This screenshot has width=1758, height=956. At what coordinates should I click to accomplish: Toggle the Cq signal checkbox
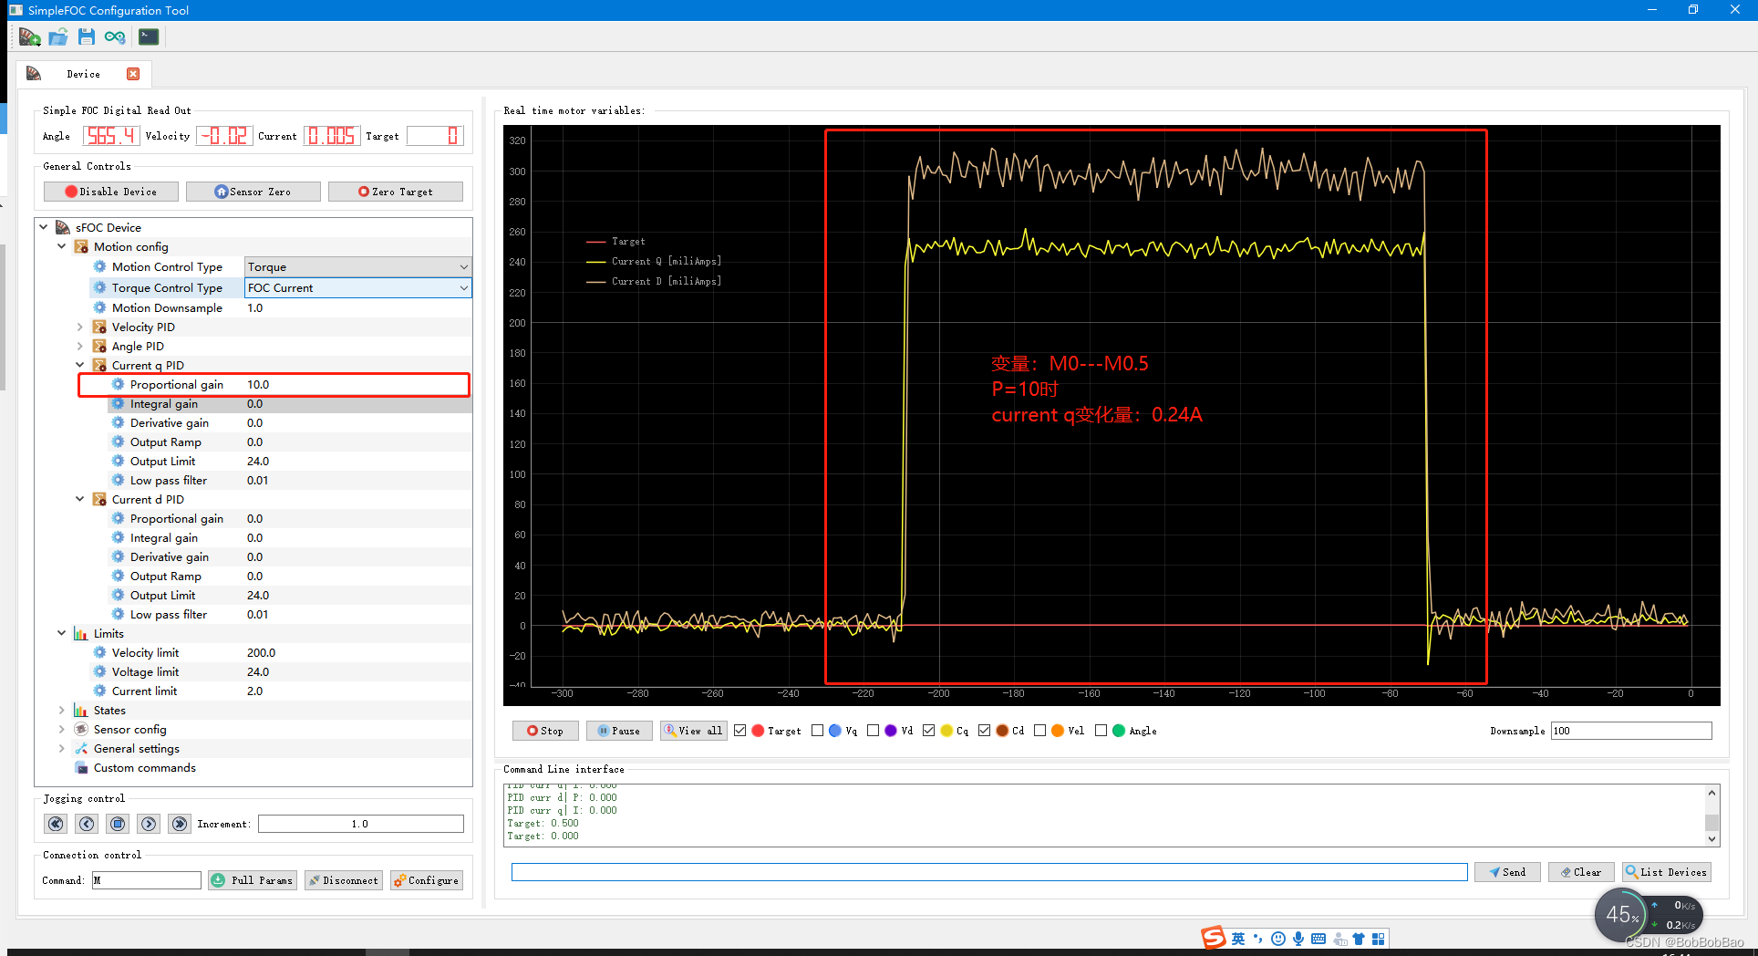pyautogui.click(x=928, y=731)
